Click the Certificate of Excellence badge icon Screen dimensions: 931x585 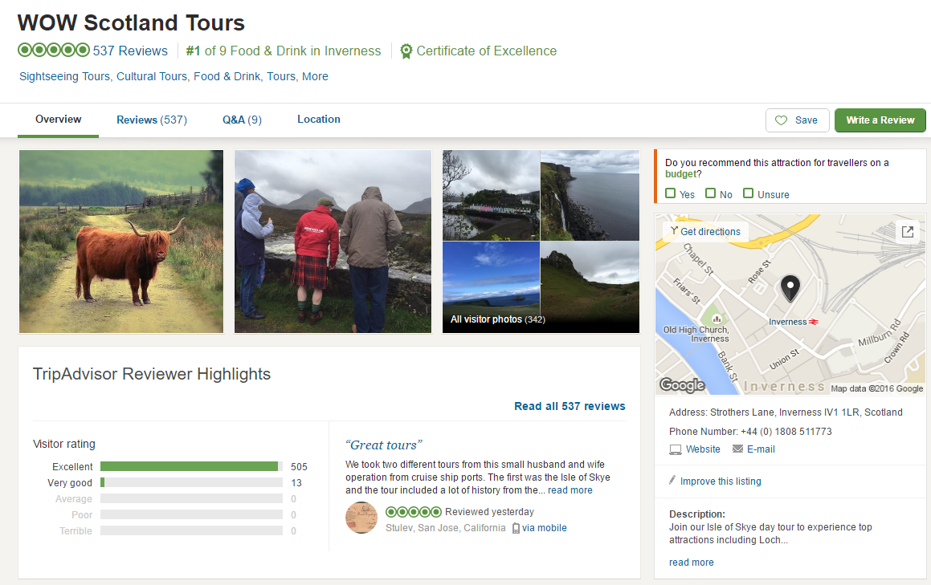[x=406, y=51]
